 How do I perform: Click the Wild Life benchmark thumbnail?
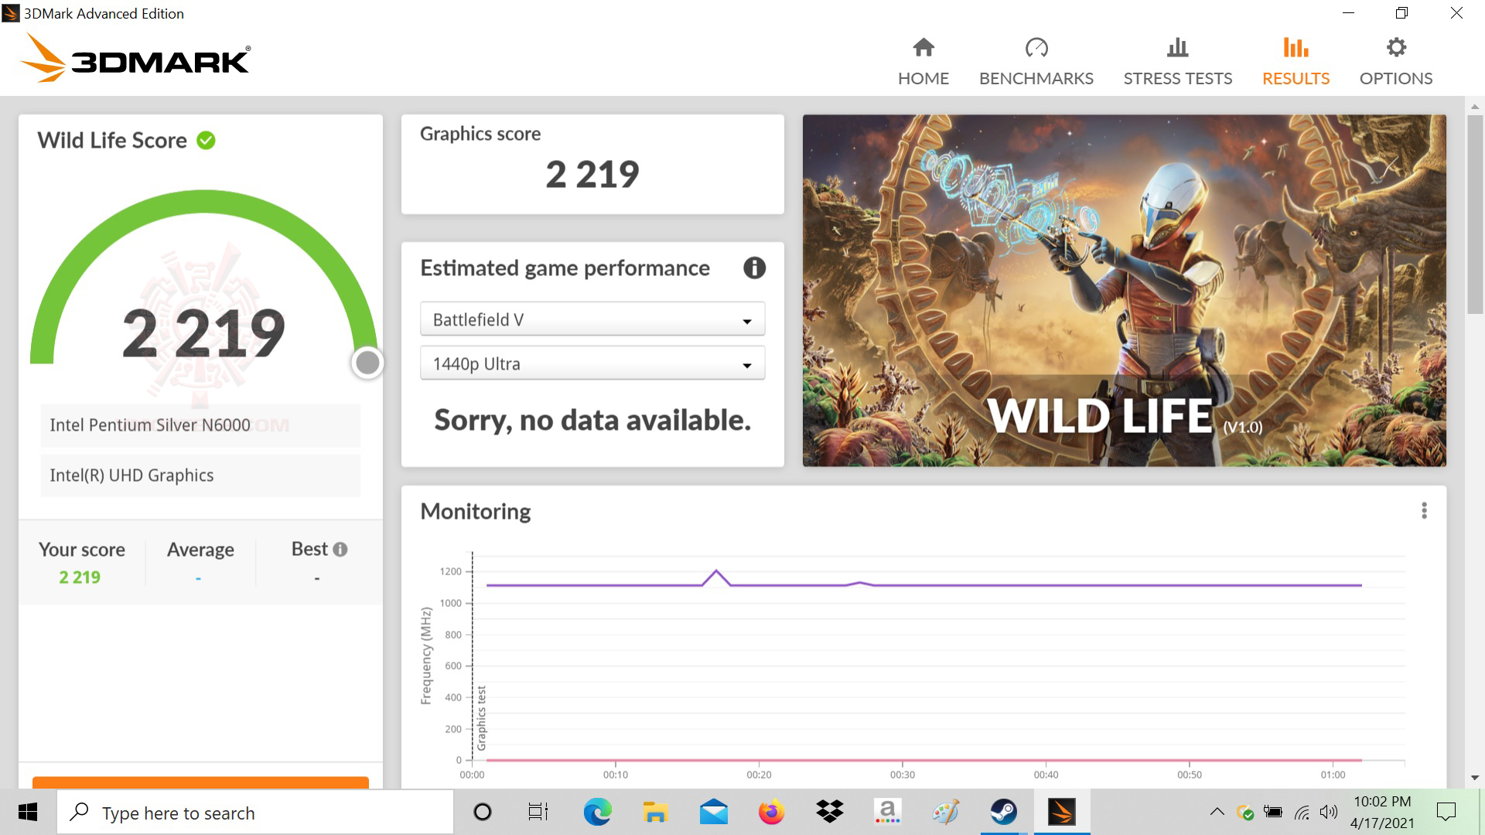pos(1124,291)
